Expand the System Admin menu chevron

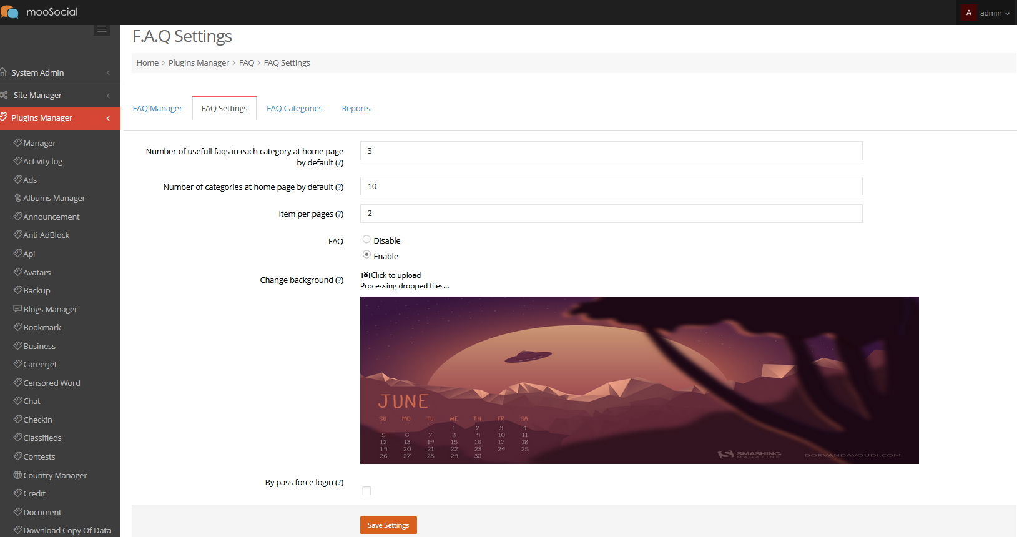108,73
